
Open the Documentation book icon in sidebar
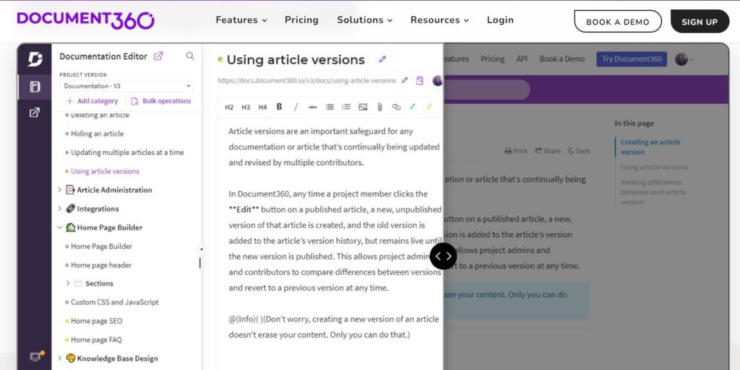tap(35, 87)
